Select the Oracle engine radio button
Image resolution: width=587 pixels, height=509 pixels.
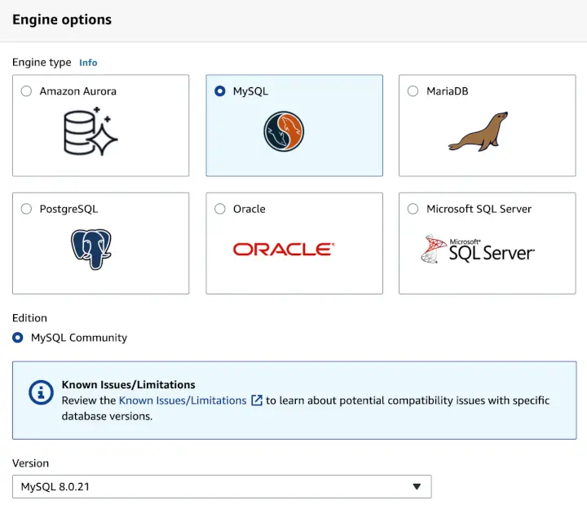(220, 209)
